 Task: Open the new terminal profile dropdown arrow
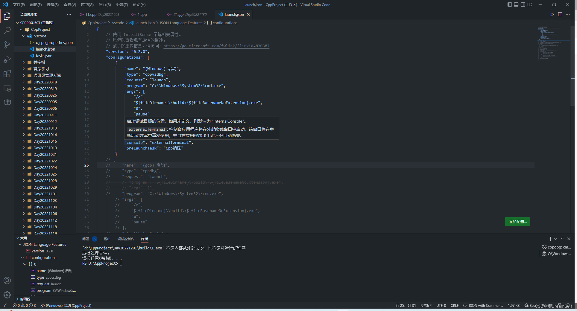click(555, 239)
